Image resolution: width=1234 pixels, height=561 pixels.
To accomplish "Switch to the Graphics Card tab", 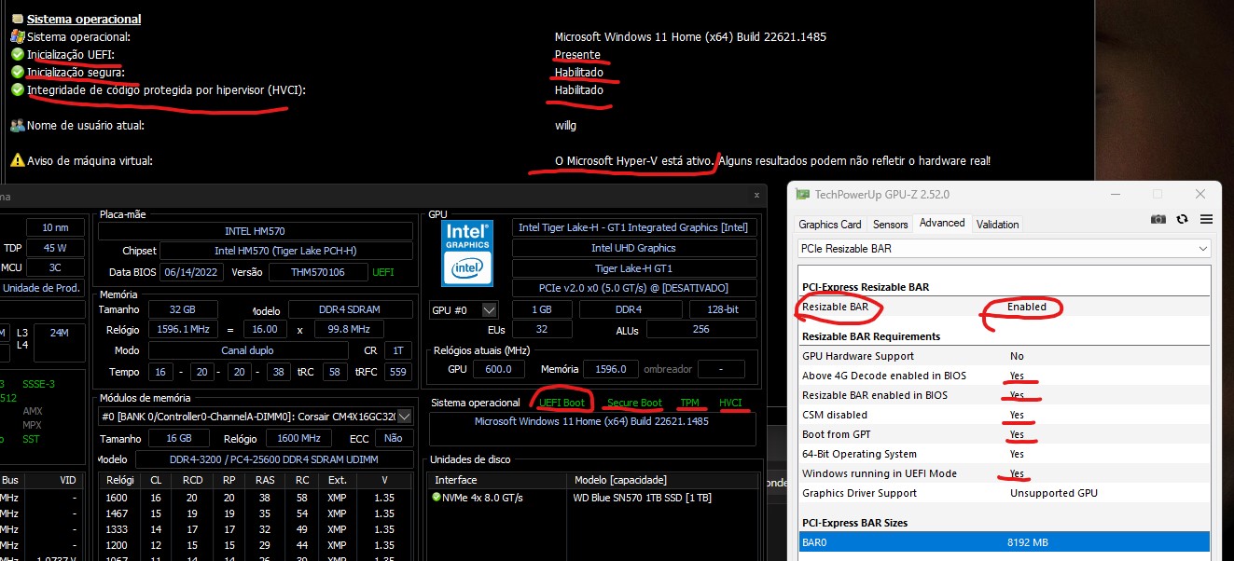I will [x=830, y=224].
